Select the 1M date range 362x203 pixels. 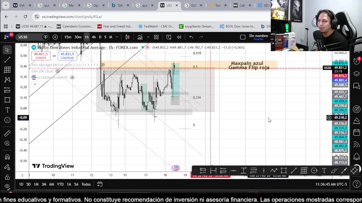(x=36, y=184)
